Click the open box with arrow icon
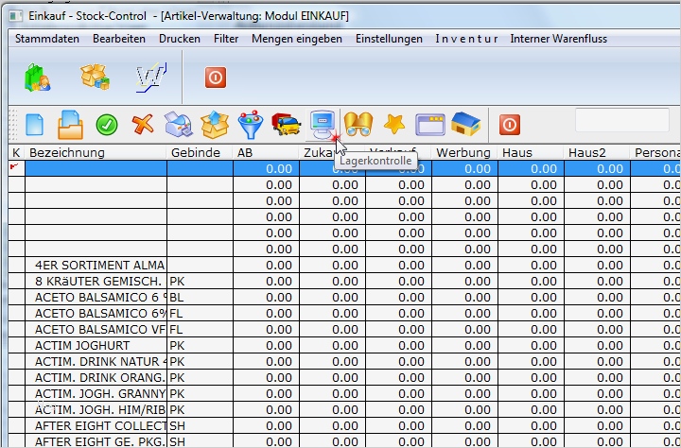 point(215,125)
